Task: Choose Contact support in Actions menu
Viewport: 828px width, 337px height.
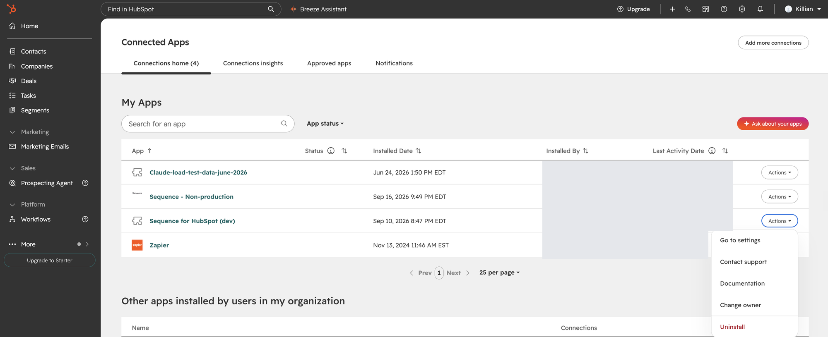Action: [x=754, y=262]
